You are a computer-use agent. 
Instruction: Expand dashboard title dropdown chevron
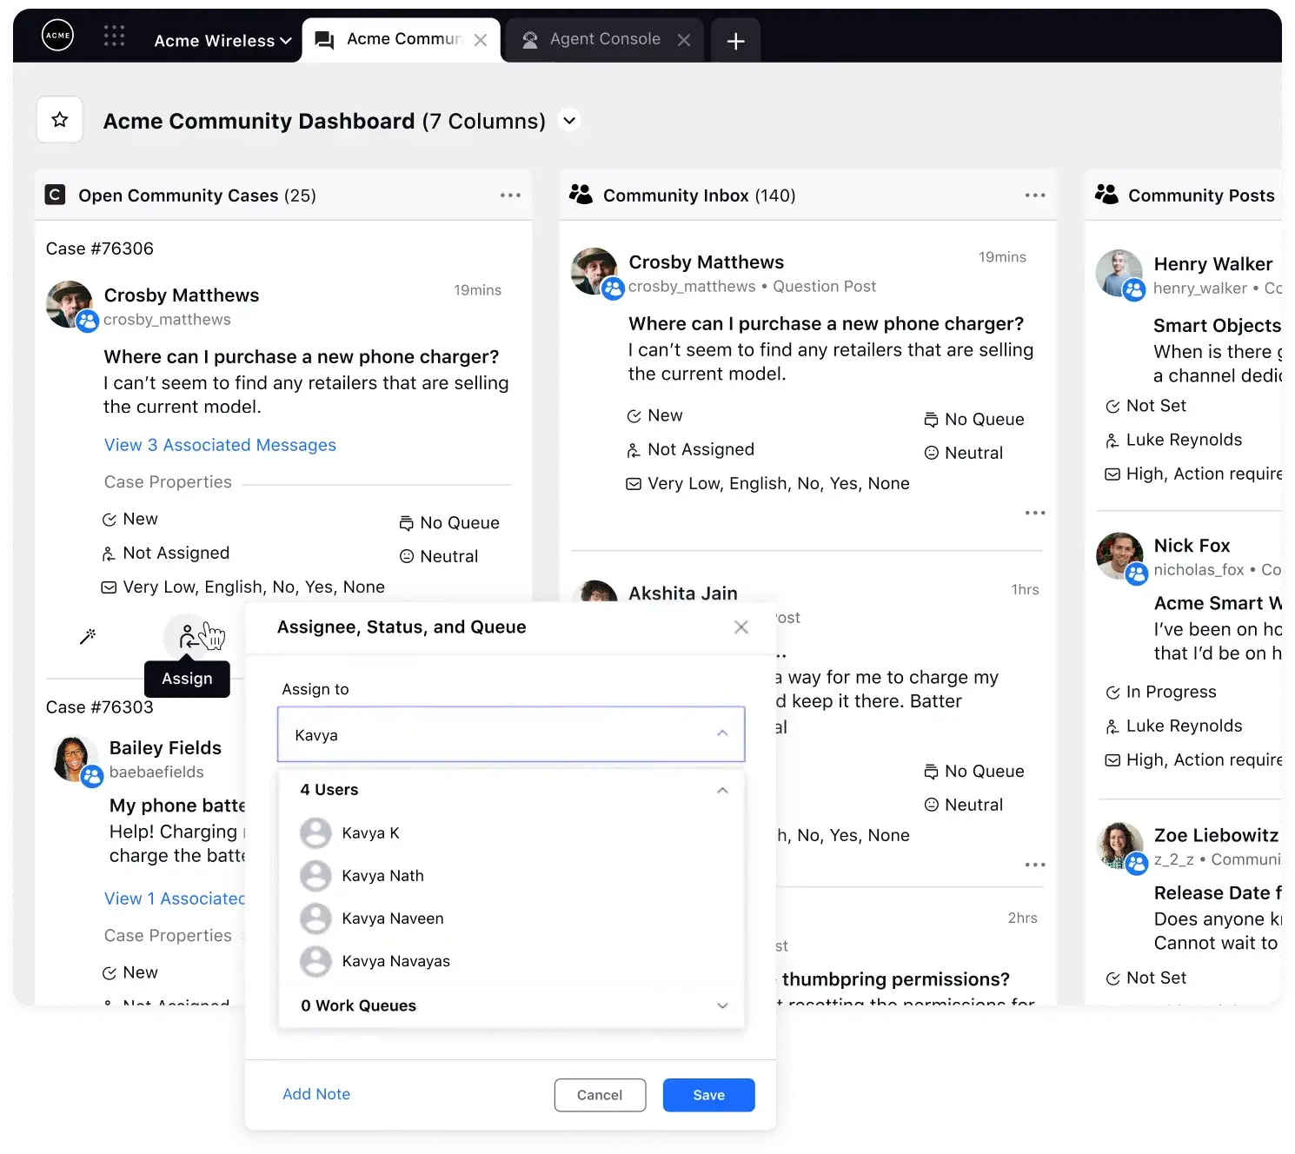(x=569, y=120)
